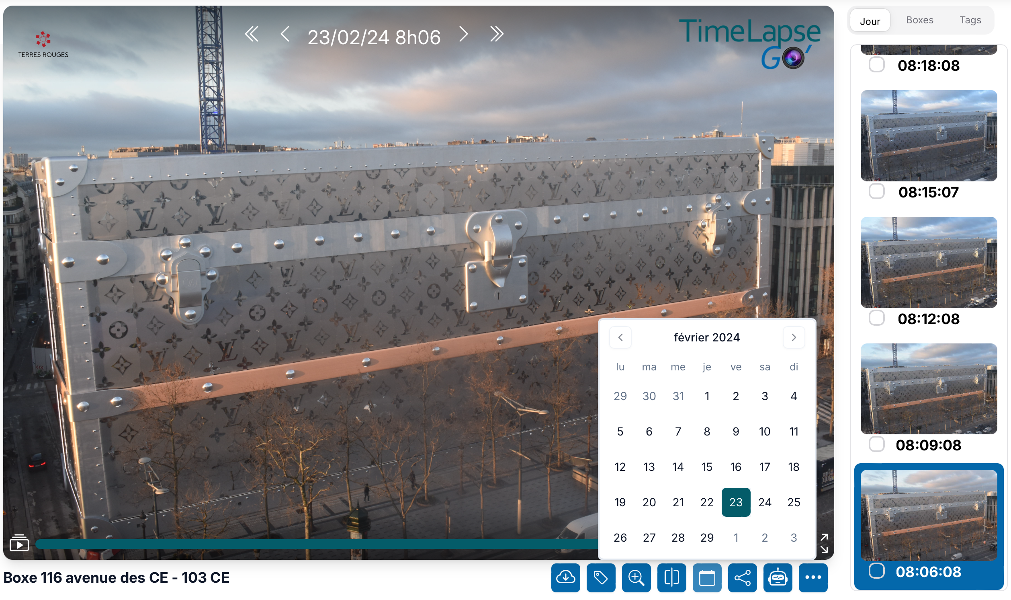
Task: Pick February 1 in the first calendar row
Action: pyautogui.click(x=707, y=396)
